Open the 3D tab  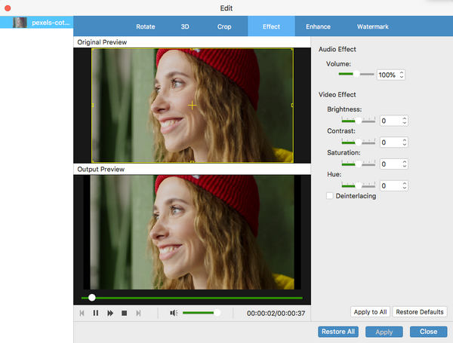(185, 26)
